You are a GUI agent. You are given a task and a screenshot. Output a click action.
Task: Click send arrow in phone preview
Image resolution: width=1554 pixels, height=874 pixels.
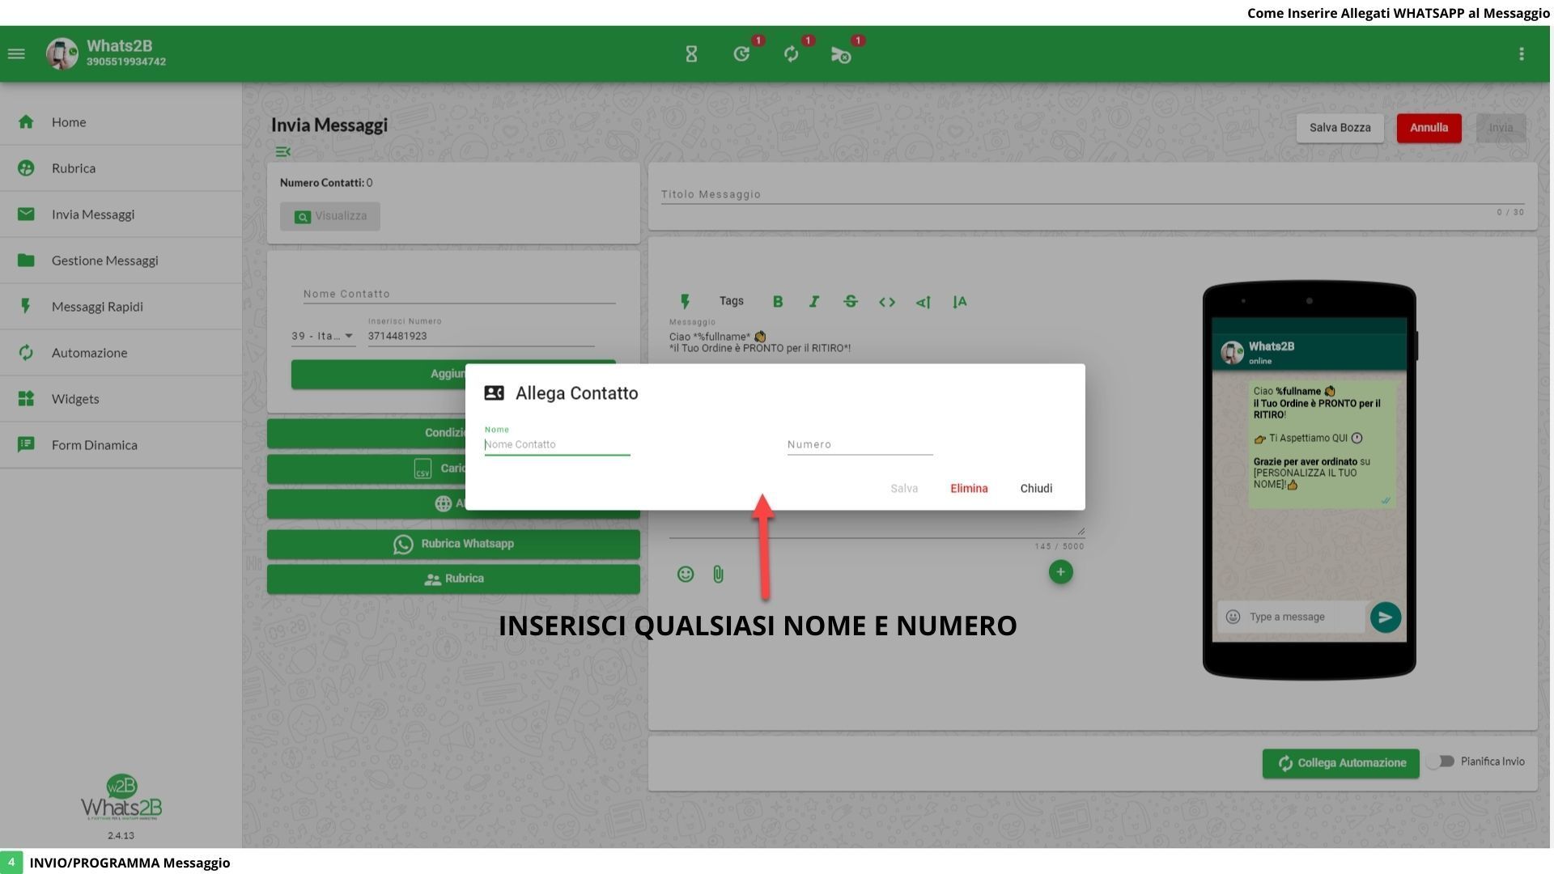pyautogui.click(x=1386, y=617)
